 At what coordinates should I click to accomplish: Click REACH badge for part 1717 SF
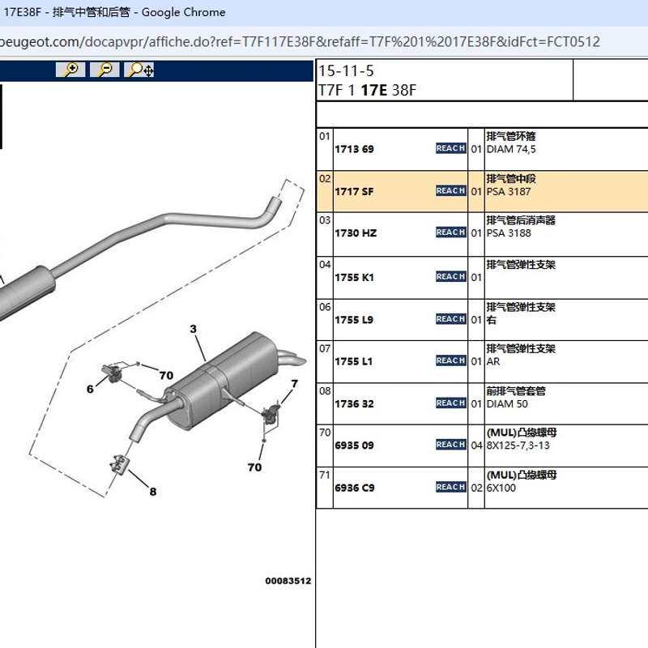click(x=451, y=190)
